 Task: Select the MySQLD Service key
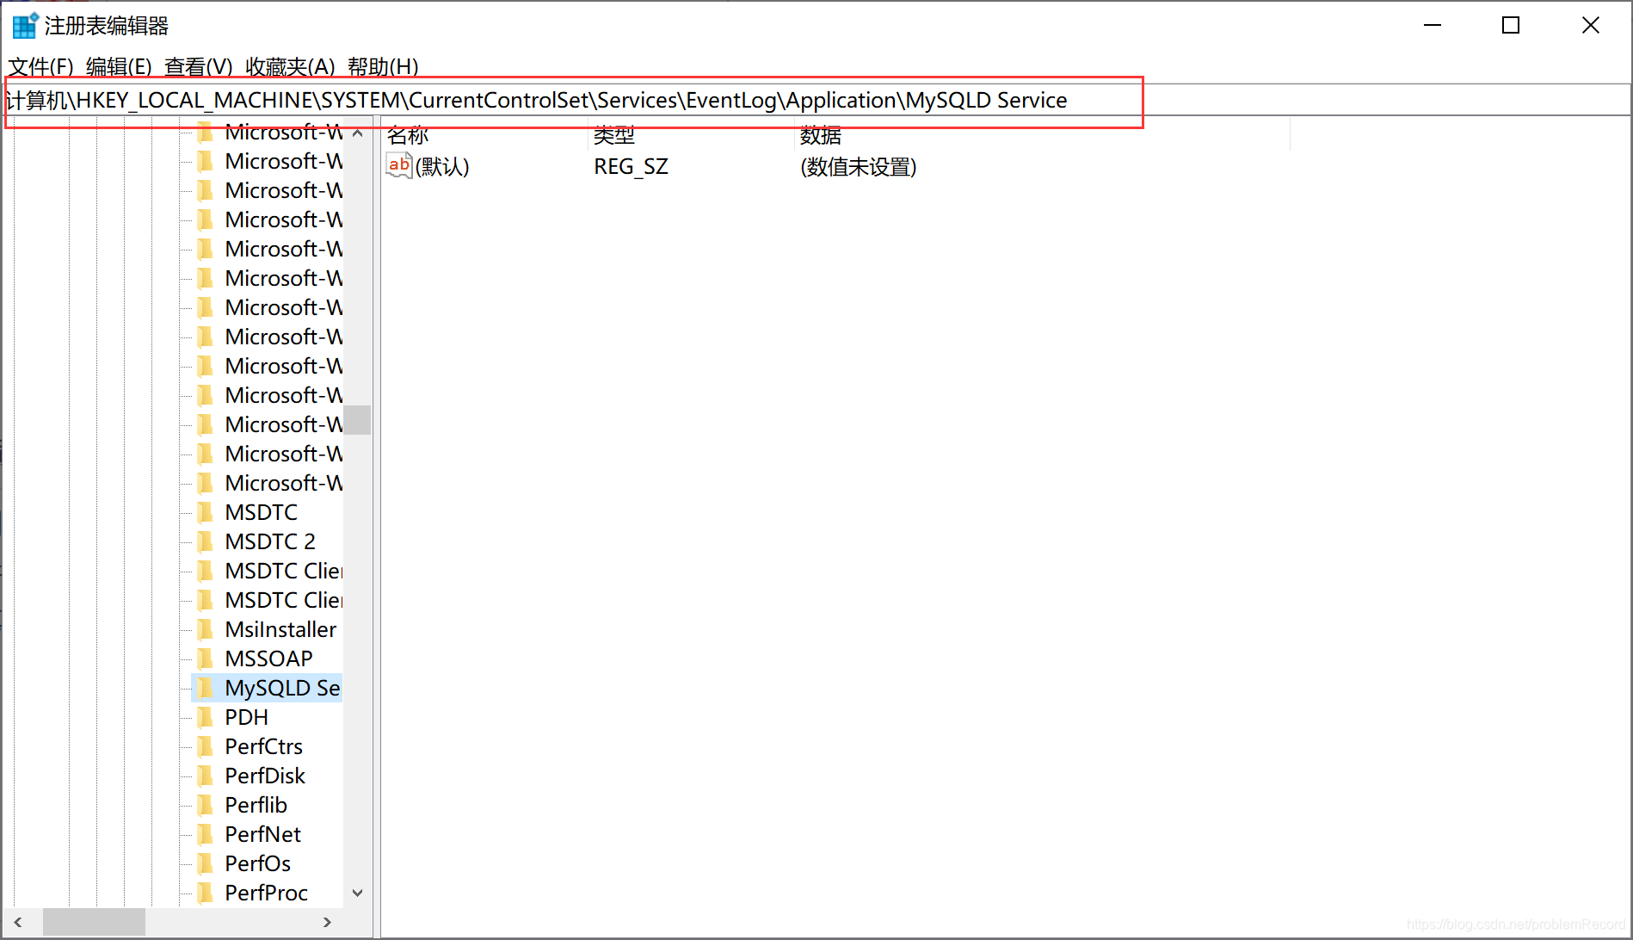(282, 689)
